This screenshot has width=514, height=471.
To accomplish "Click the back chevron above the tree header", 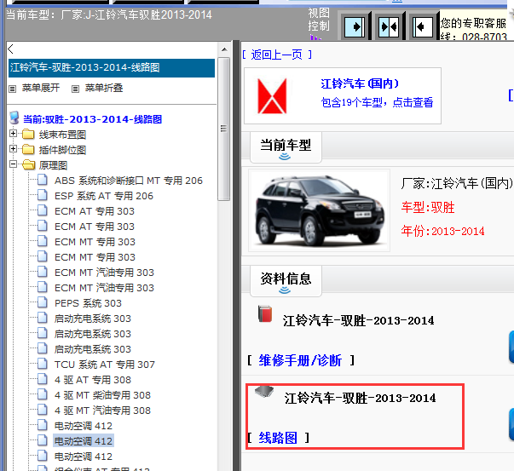I will (x=10, y=49).
